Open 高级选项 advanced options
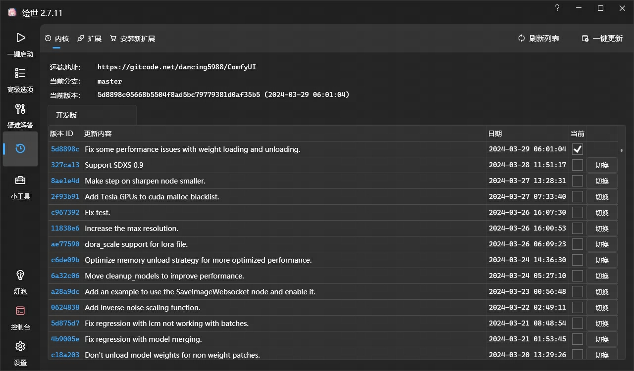 [20, 80]
